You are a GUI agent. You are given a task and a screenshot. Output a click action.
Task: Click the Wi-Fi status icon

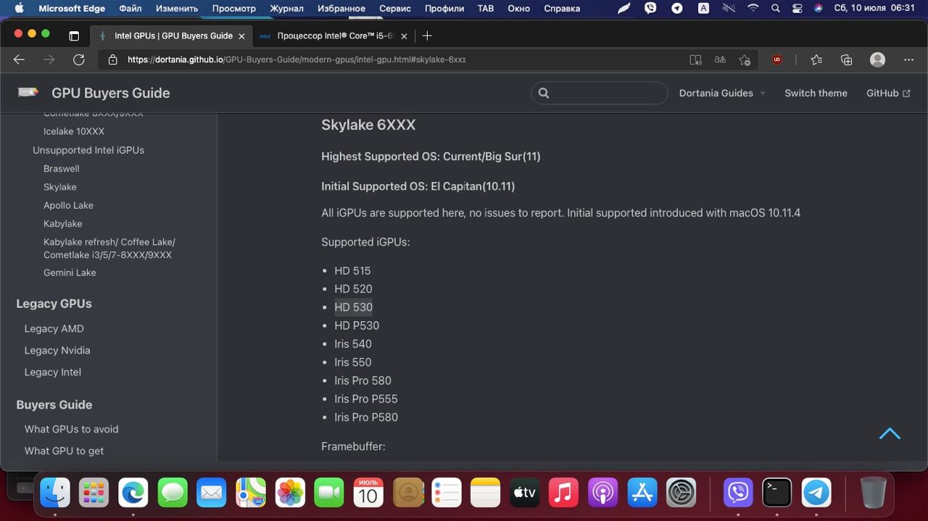click(x=753, y=9)
